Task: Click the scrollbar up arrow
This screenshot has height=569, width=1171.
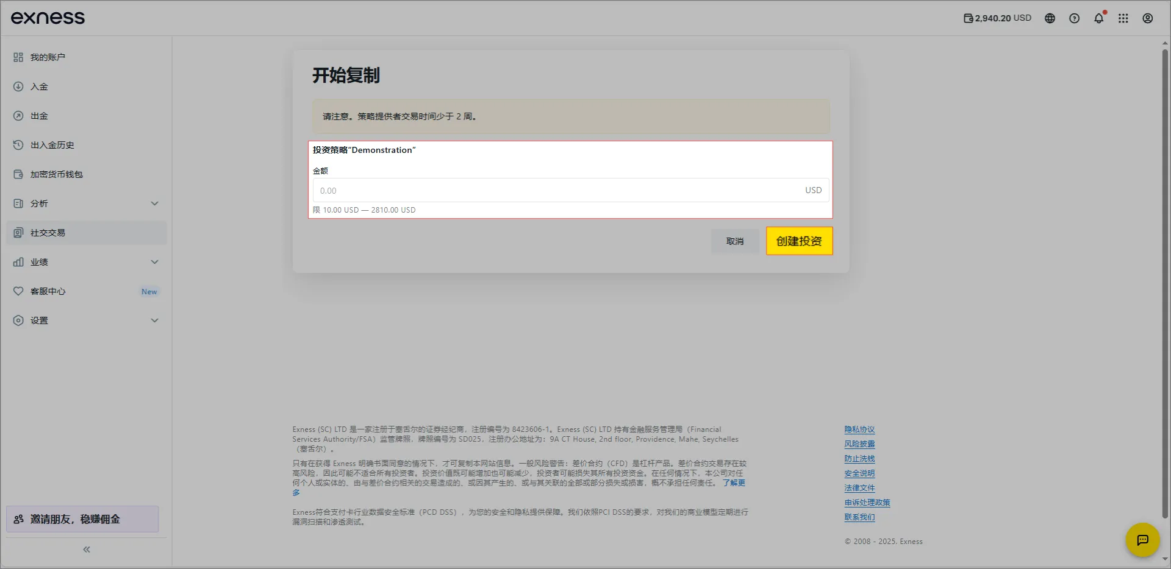Action: click(1165, 43)
